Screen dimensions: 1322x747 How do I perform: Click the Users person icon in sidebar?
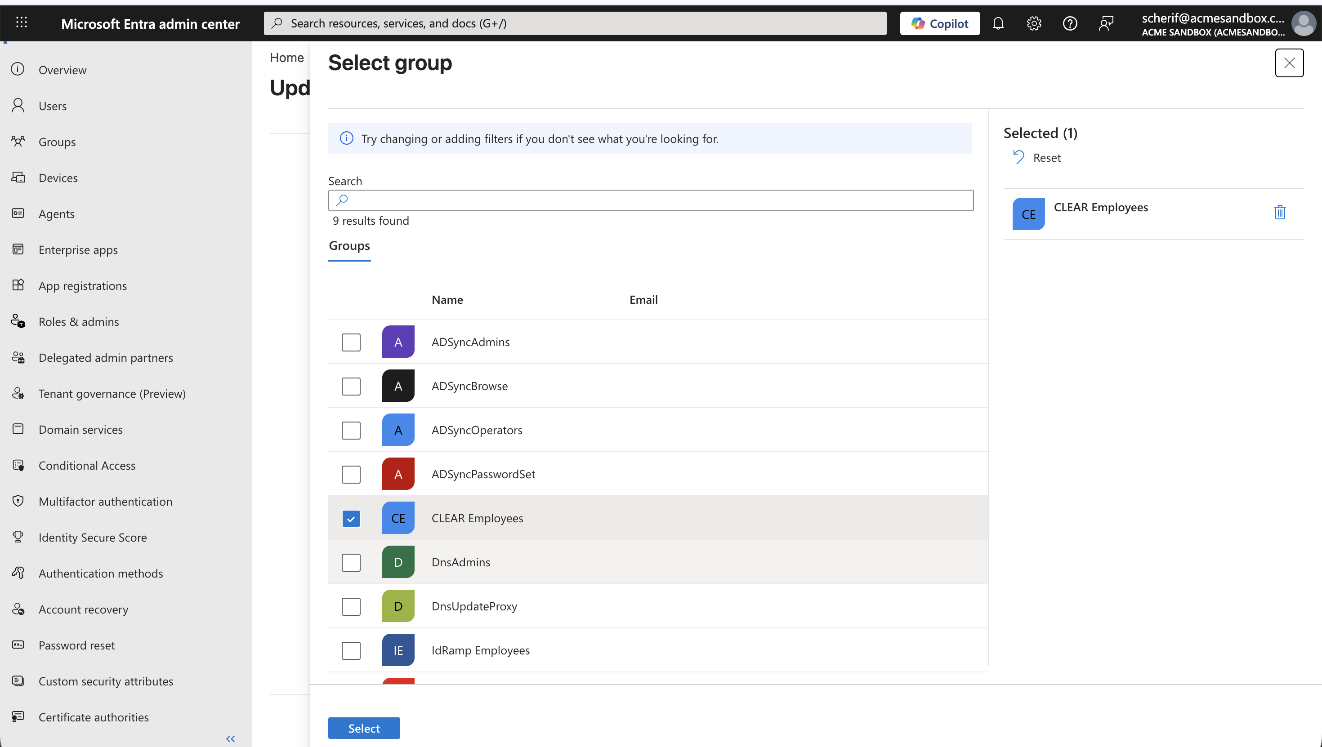[18, 105]
